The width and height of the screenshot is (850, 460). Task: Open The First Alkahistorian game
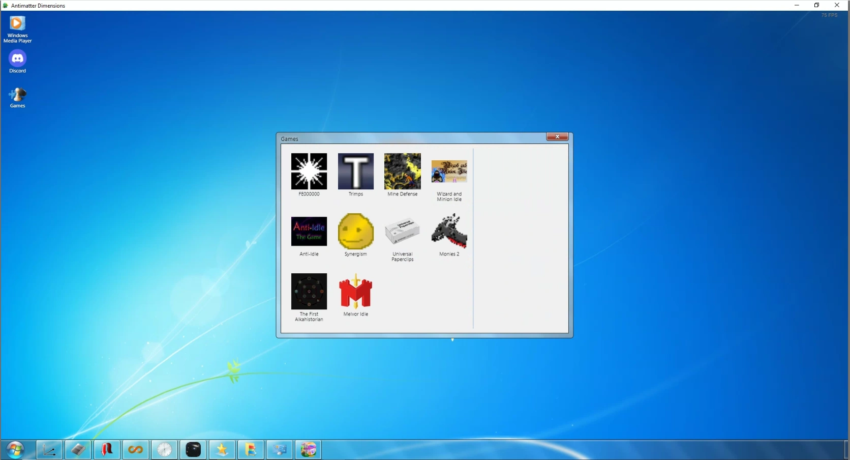click(x=309, y=292)
